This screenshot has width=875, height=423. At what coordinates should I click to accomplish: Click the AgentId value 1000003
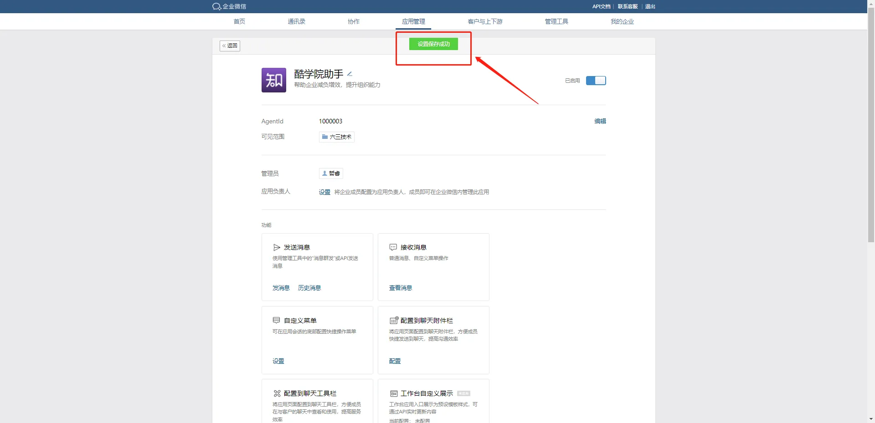click(330, 121)
